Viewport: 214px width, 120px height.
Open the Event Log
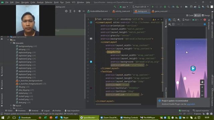pyautogui.click(x=184, y=111)
